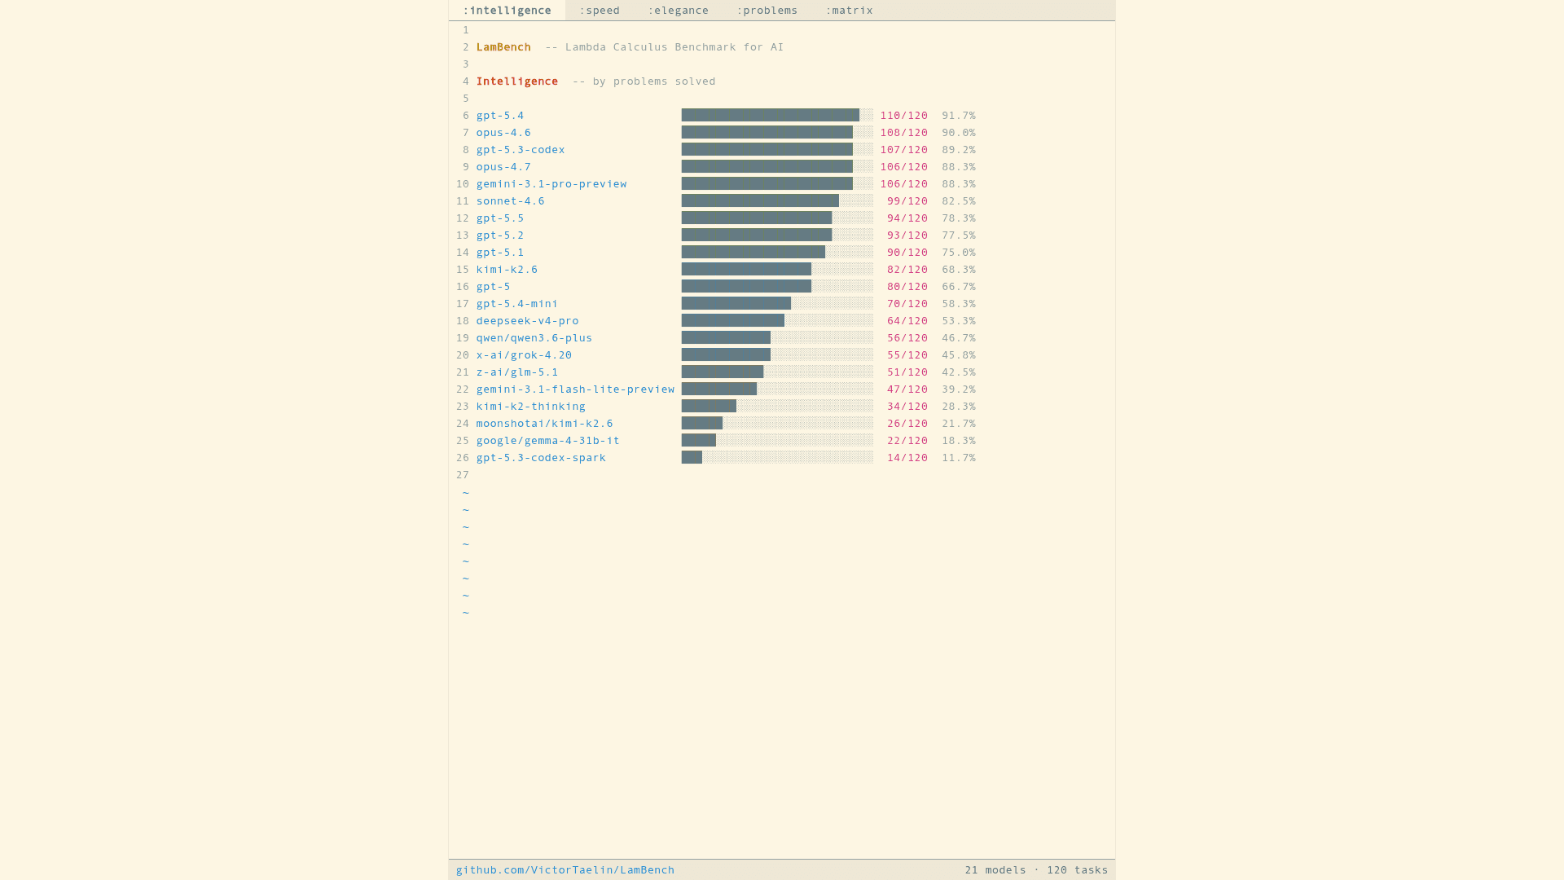Click the kimi-k2.6 model link
The height and width of the screenshot is (880, 1564).
click(507, 270)
